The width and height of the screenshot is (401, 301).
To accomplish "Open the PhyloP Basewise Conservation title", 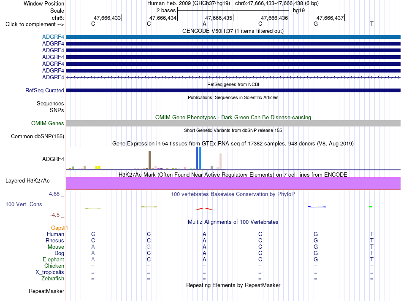I will coord(233,194).
